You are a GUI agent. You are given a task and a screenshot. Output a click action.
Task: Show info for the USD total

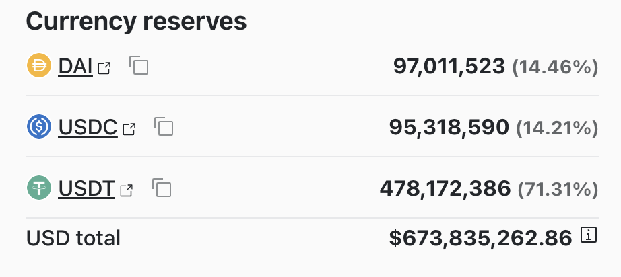coord(589,235)
